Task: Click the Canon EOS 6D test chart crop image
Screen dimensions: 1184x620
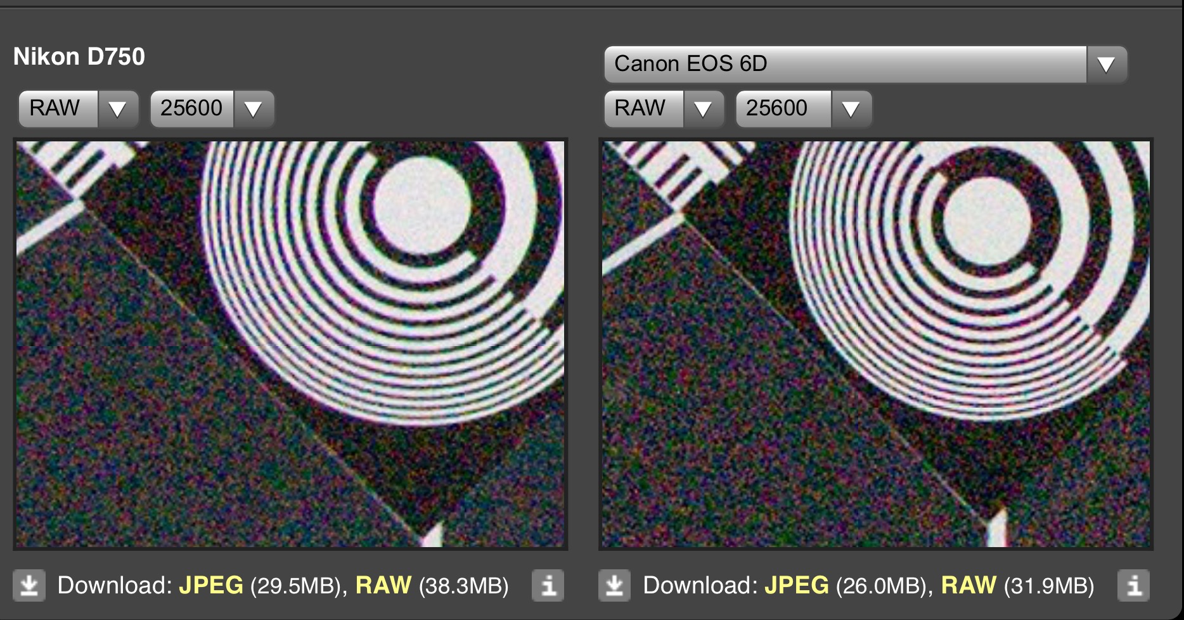Action: point(875,344)
